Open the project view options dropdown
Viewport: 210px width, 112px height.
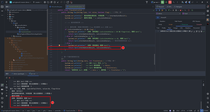pos(8,7)
